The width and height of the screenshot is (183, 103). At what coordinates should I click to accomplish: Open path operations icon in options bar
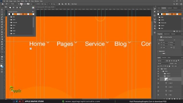tap(59, 4)
